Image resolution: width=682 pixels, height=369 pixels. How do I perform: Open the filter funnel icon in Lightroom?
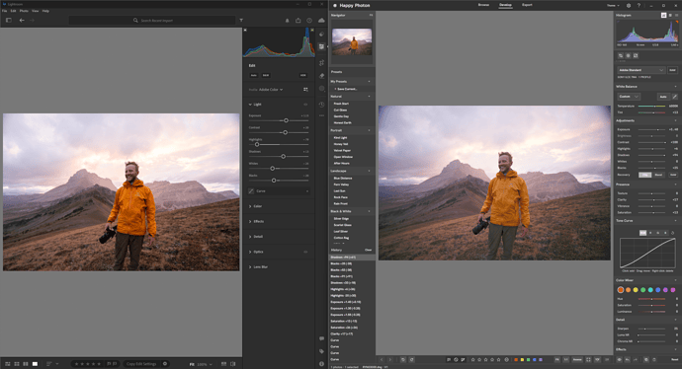pyautogui.click(x=241, y=21)
